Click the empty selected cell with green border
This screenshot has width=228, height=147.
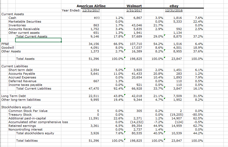38,40
